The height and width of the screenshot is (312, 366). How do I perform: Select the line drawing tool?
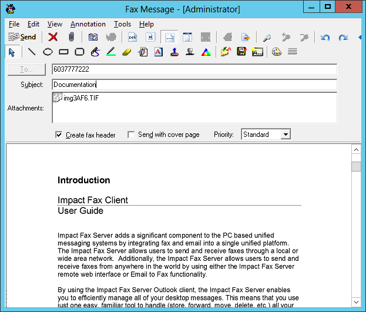pyautogui.click(x=32, y=52)
